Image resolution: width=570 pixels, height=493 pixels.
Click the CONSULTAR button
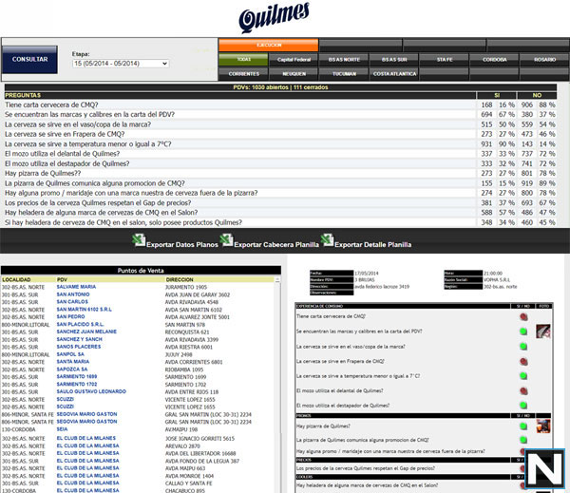[29, 59]
